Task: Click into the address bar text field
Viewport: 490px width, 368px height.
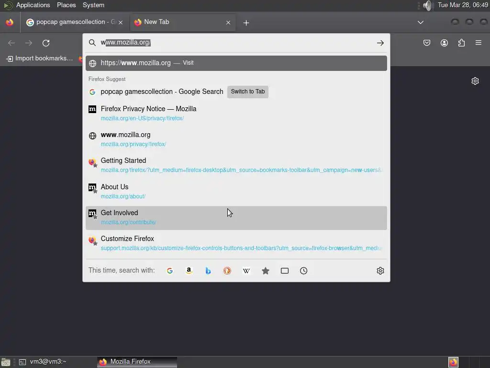Action: 236,43
